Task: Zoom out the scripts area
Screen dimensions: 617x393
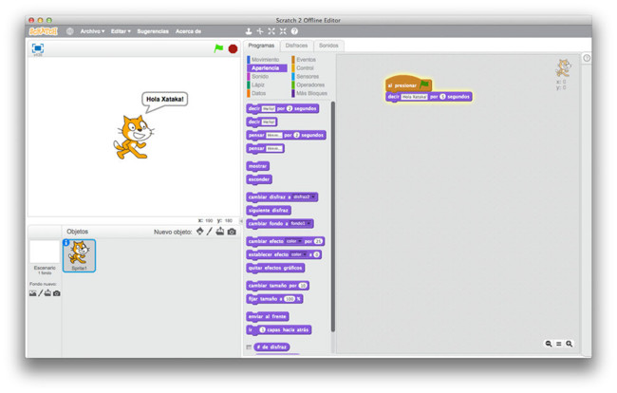Action: click(x=548, y=344)
